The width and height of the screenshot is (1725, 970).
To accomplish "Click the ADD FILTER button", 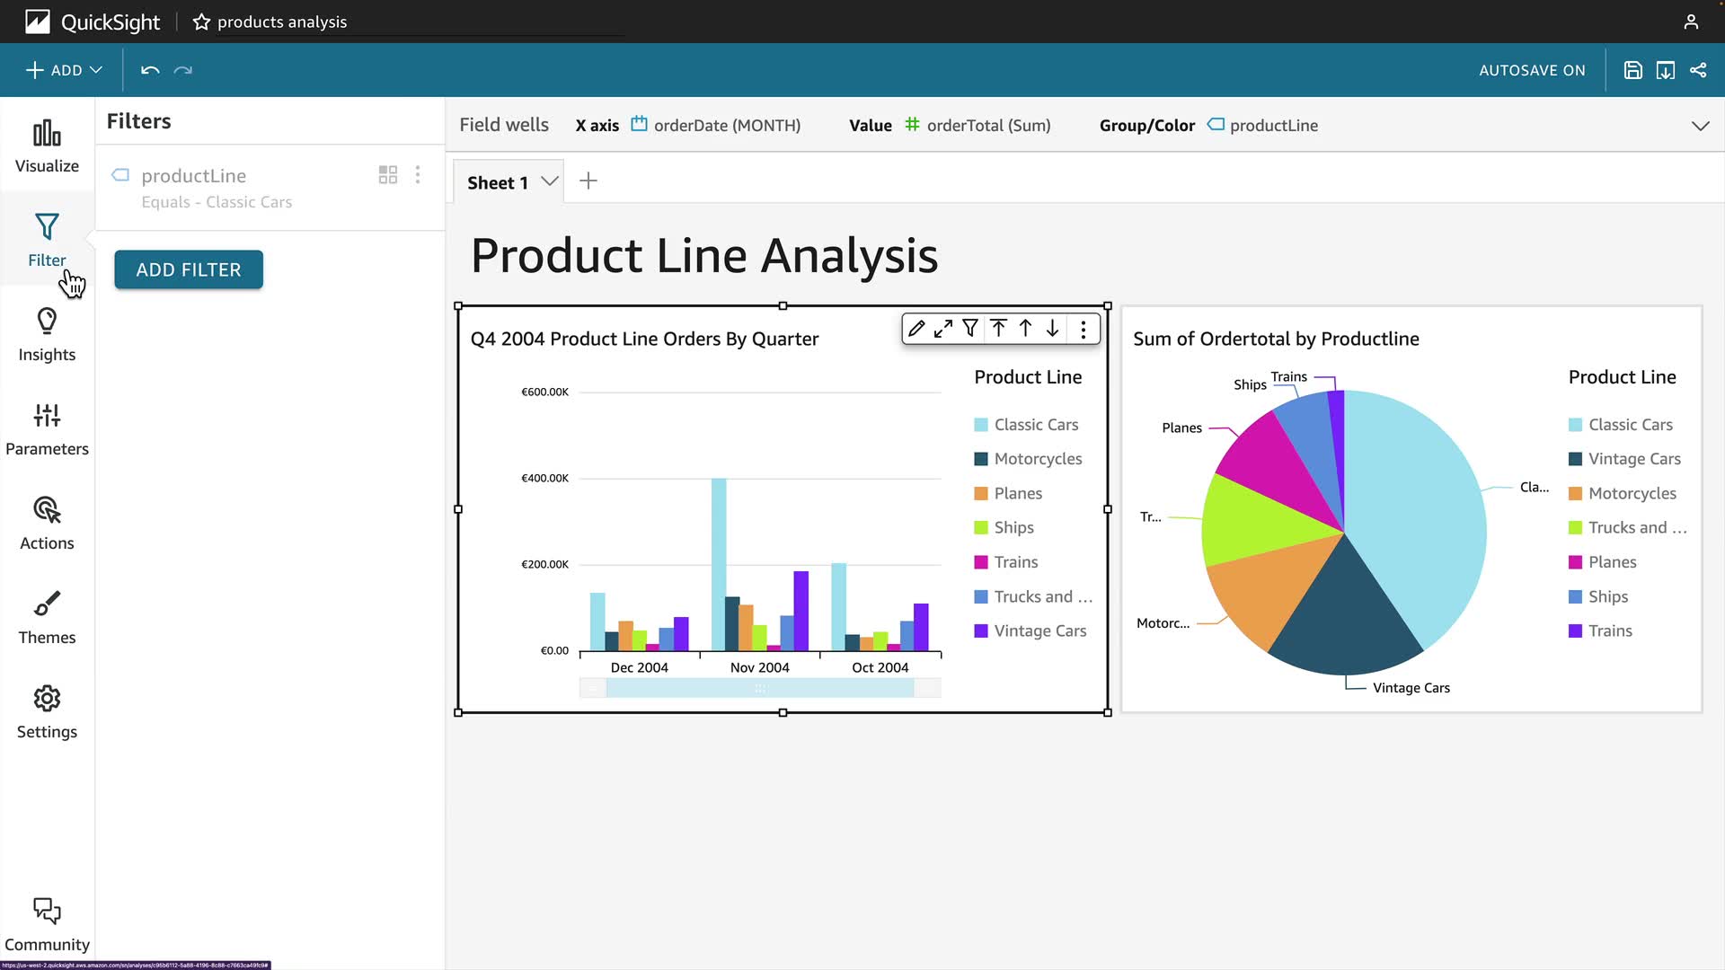I will tap(189, 269).
